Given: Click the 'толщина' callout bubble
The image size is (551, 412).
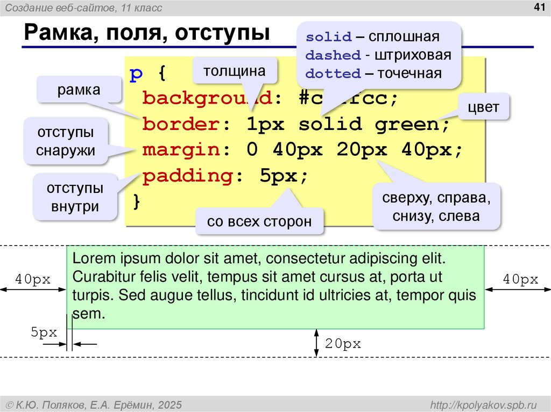Looking at the screenshot, I should tap(235, 71).
